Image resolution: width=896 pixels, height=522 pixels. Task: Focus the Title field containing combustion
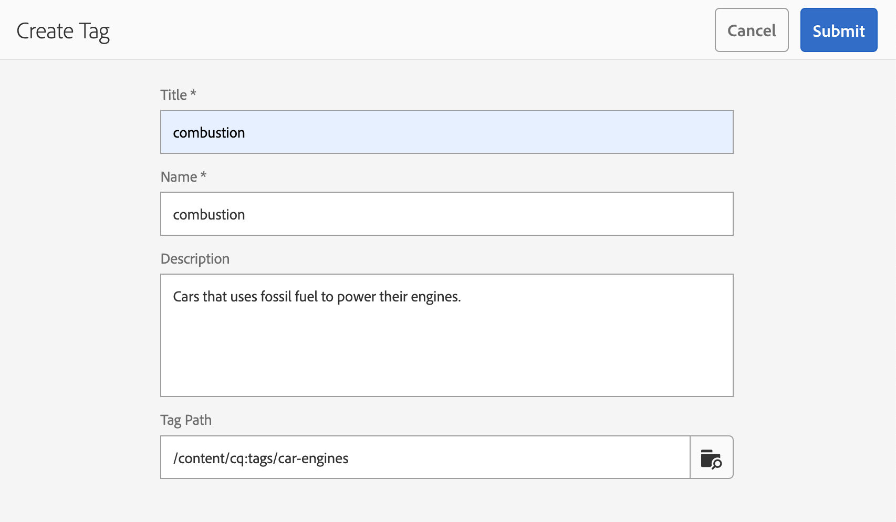coord(446,132)
